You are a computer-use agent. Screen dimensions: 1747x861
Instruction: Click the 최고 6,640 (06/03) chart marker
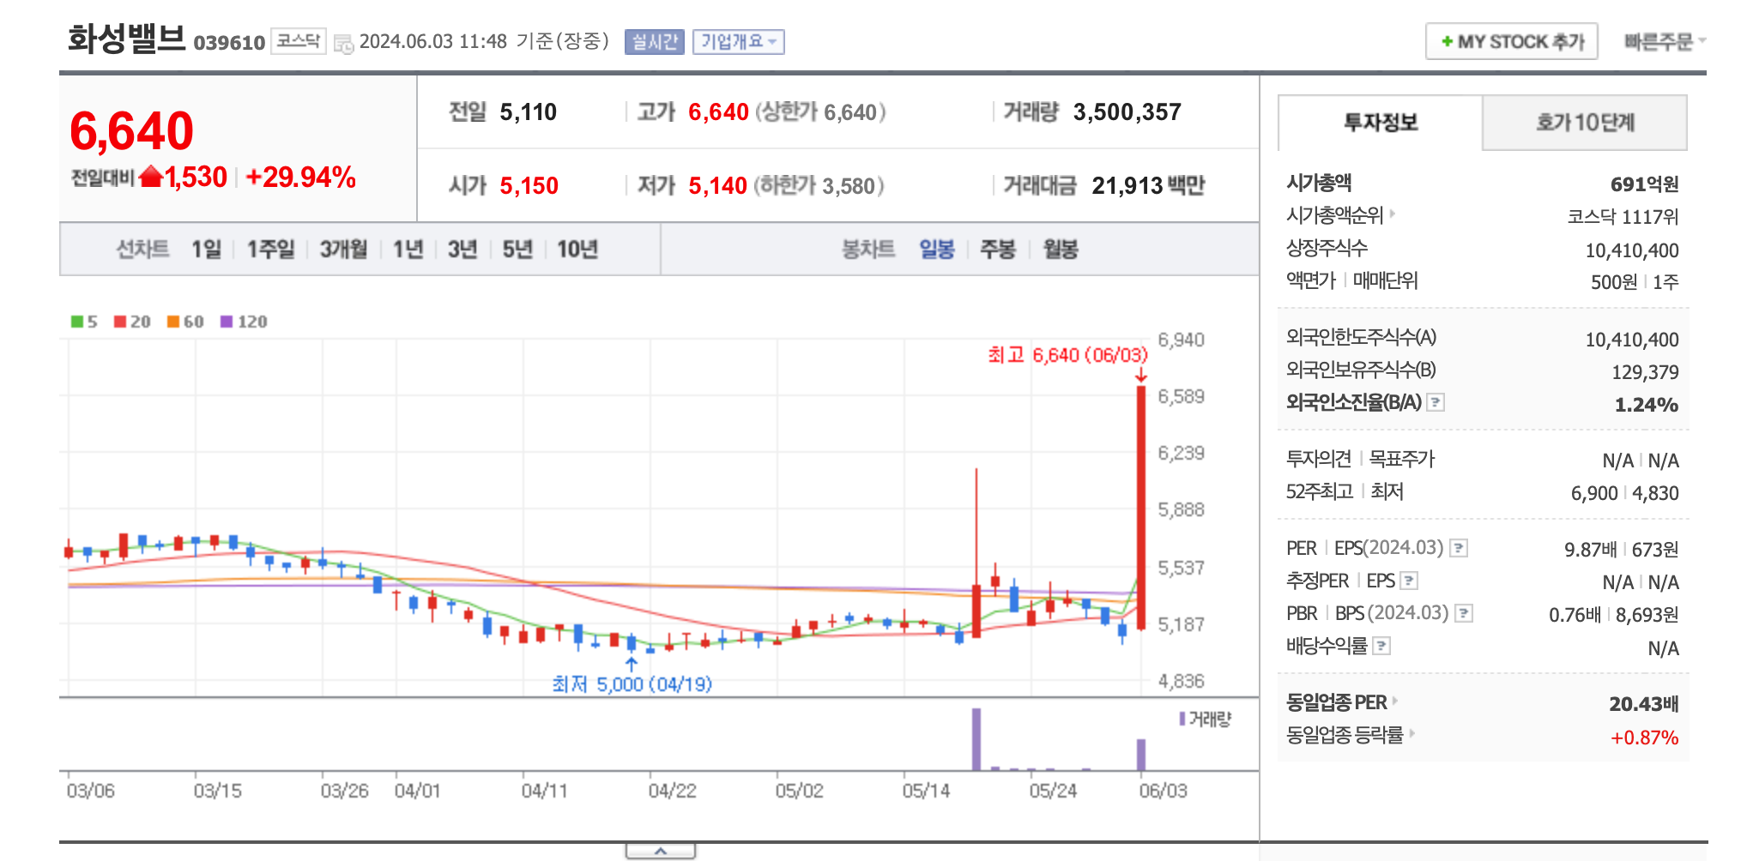coord(1067,355)
